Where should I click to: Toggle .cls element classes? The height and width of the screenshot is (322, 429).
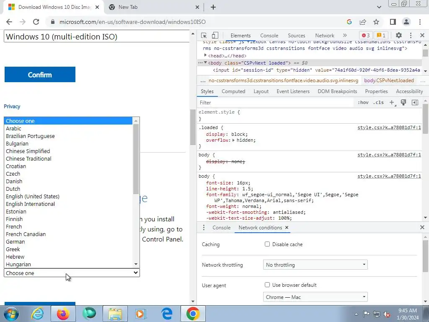pos(379,102)
